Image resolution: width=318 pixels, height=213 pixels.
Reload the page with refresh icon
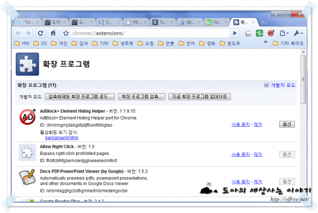coord(41,33)
